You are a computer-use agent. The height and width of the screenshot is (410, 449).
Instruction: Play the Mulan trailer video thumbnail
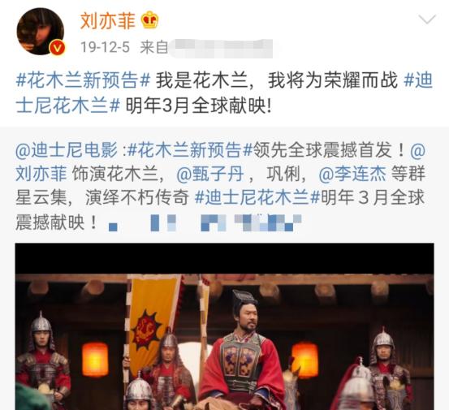click(x=224, y=326)
